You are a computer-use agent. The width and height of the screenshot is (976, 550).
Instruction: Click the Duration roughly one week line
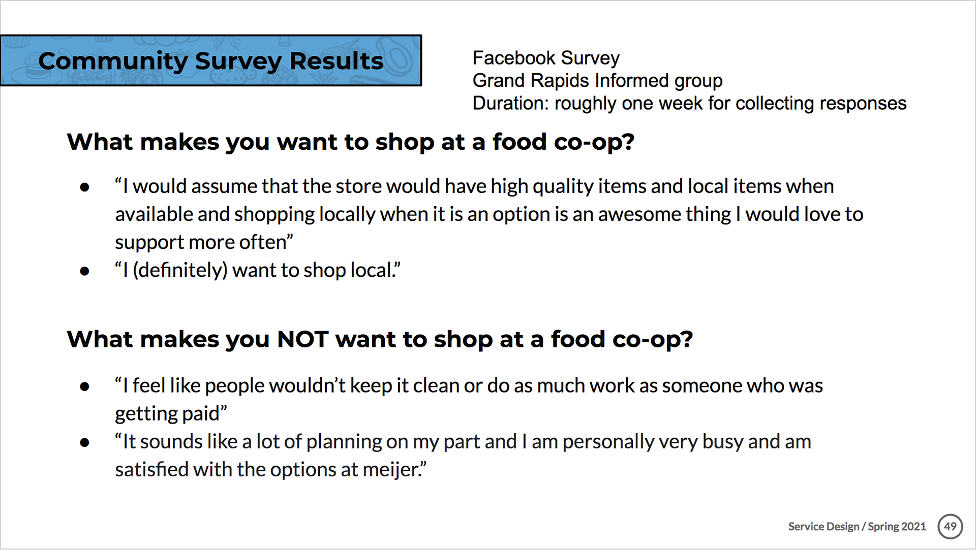click(689, 103)
